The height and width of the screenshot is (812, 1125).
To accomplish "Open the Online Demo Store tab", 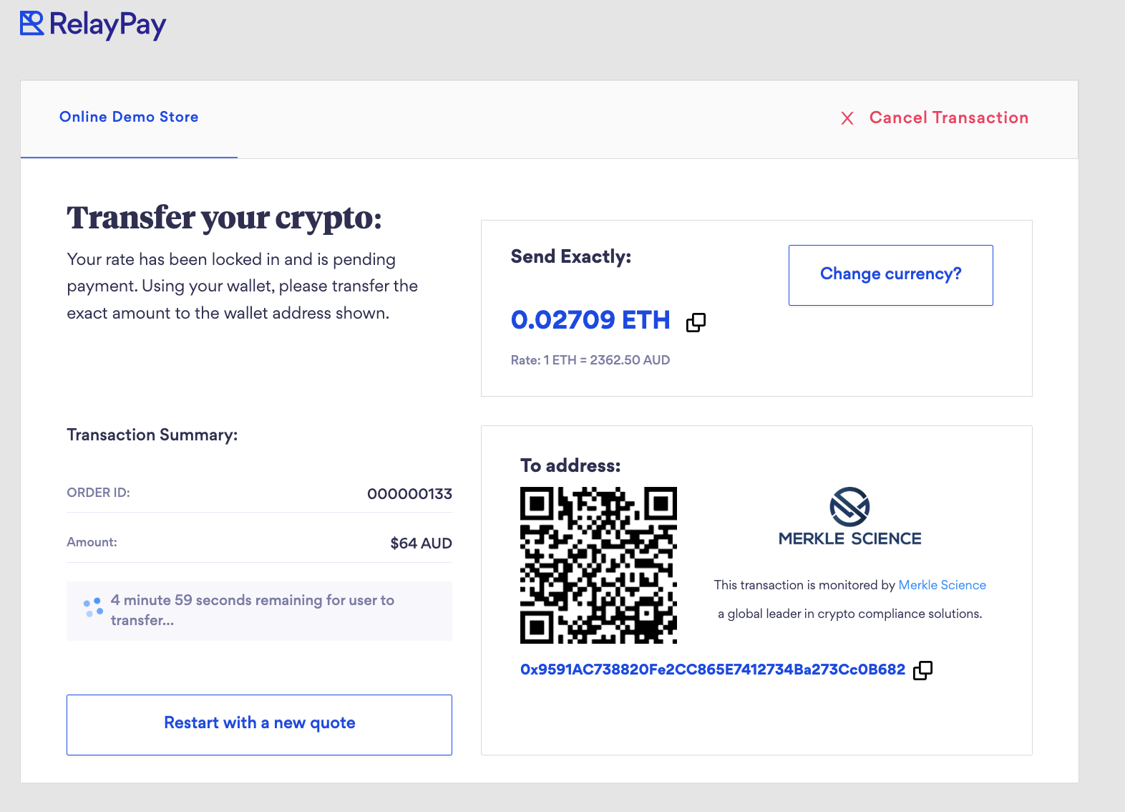I will (x=129, y=117).
